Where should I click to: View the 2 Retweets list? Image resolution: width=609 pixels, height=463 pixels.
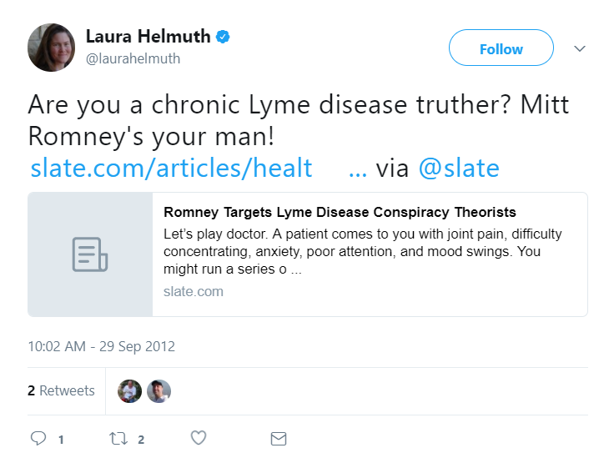(61, 390)
